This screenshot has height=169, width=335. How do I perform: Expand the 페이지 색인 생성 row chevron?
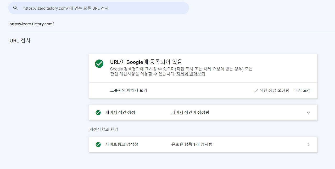[x=308, y=113]
